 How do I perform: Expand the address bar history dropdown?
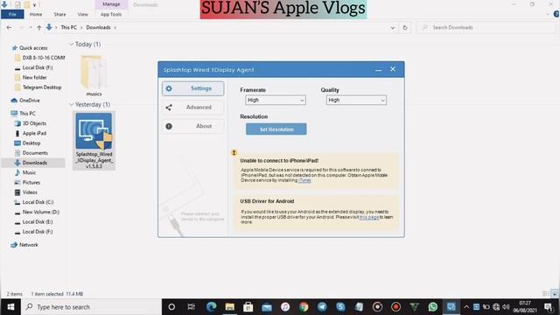(x=393, y=27)
